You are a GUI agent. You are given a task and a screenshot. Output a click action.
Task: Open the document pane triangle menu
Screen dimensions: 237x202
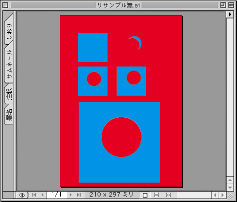pos(230,14)
